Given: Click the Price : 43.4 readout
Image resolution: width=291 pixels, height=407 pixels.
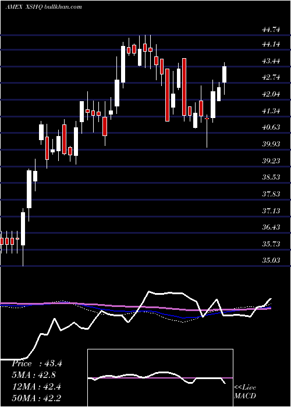Looking at the screenshot, I should [37, 363].
